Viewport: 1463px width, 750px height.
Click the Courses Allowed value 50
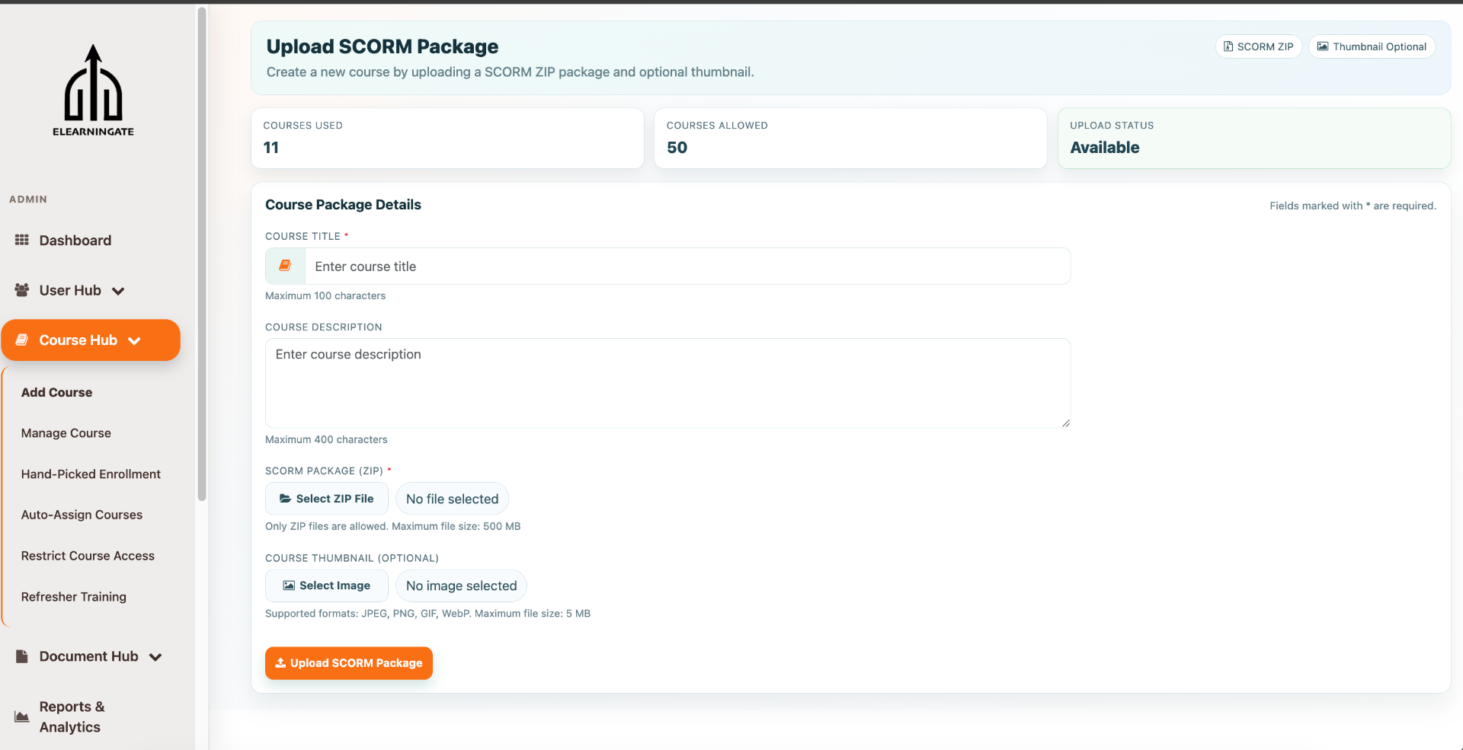tap(677, 148)
